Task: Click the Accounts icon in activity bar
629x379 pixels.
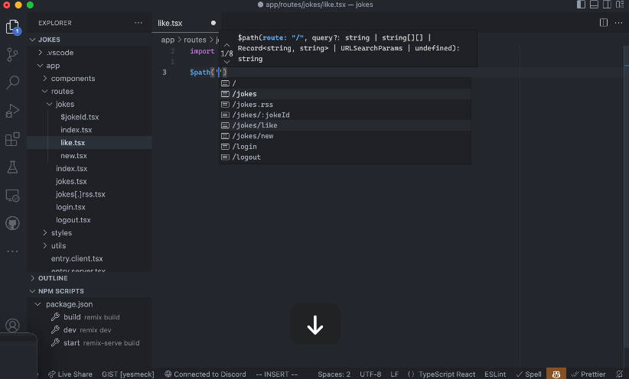Action: [12, 326]
